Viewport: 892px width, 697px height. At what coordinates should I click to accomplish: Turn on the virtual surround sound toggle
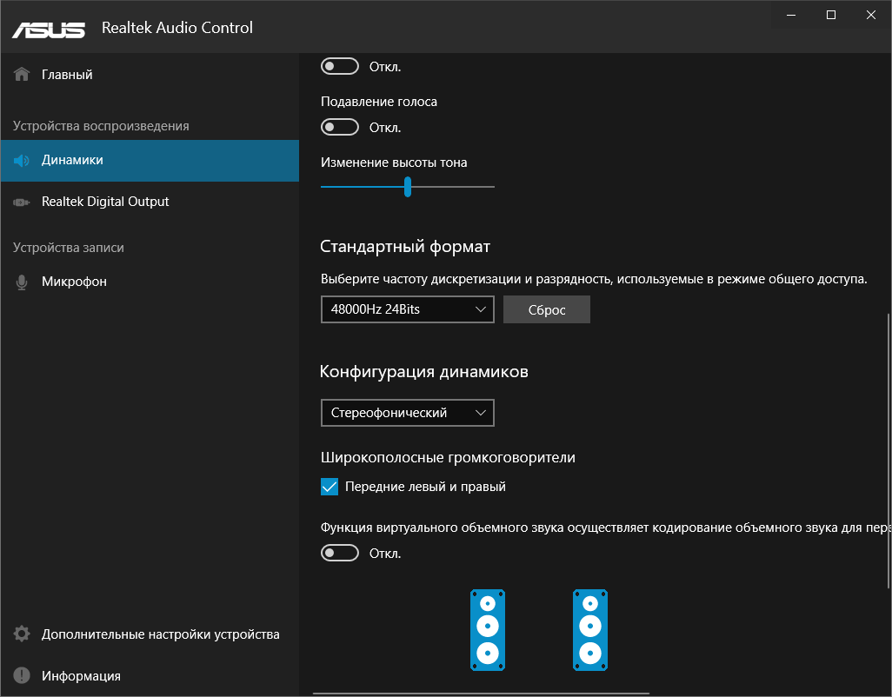pos(340,553)
